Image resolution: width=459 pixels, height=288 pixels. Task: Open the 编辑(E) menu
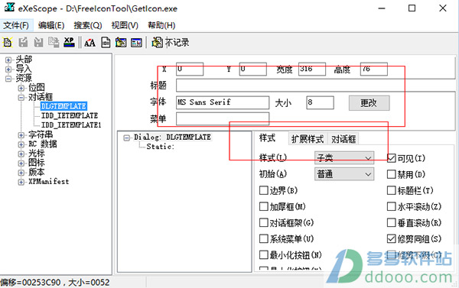click(x=51, y=25)
